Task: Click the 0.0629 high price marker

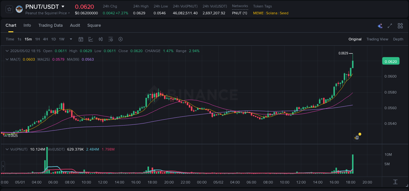Action: tap(343, 53)
